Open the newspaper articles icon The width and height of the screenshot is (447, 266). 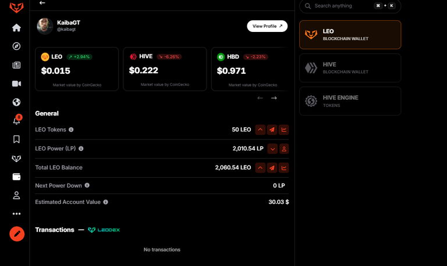[16, 65]
